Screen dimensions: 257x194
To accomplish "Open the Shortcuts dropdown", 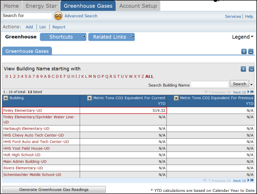I will click(x=63, y=37).
